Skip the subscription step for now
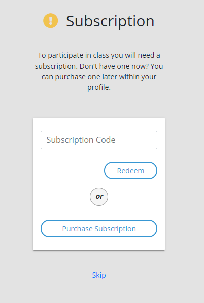The image size is (204, 303). click(99, 275)
